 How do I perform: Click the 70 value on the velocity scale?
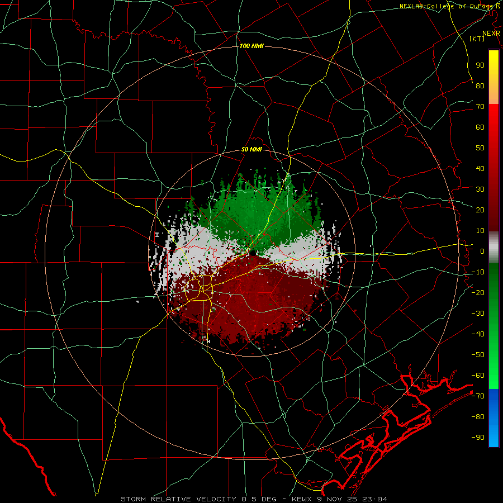(x=480, y=107)
